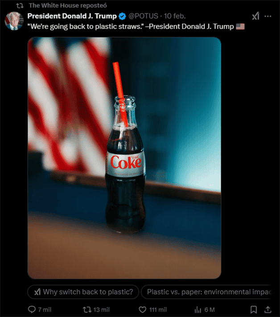Select "Plastic vs. paper: environmental impact" suggestion
The height and width of the screenshot is (317, 280).
pos(206,292)
